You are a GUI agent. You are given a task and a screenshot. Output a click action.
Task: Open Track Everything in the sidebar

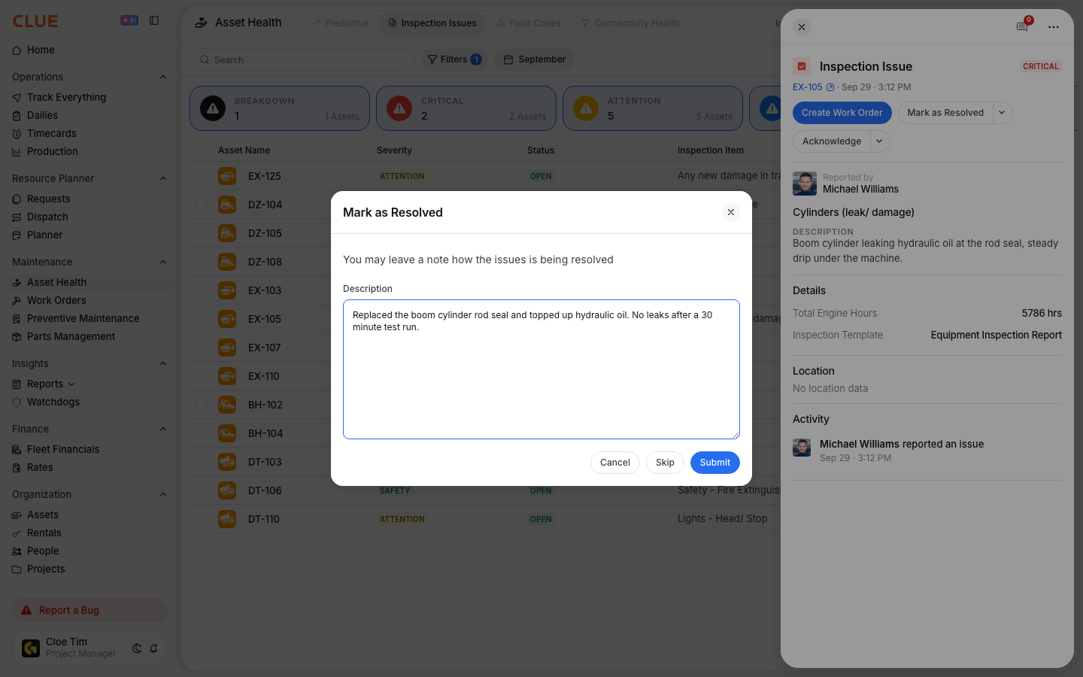pyautogui.click(x=66, y=98)
